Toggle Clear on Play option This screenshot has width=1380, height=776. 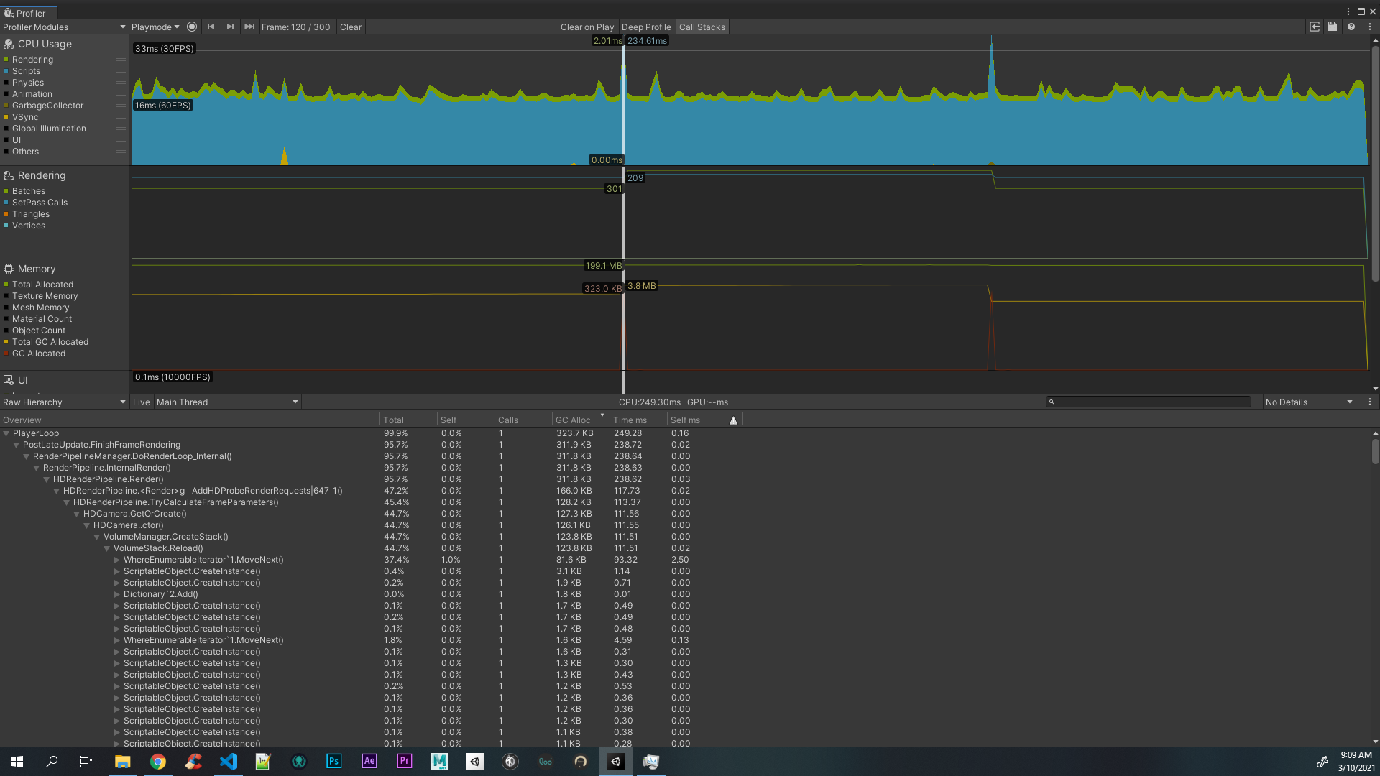(586, 27)
